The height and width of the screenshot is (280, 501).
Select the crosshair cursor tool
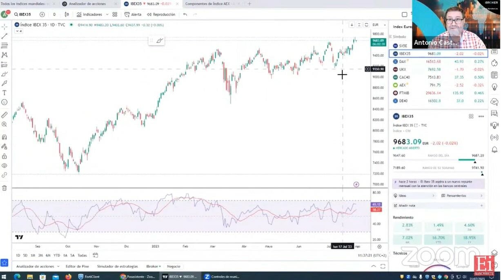(4, 27)
